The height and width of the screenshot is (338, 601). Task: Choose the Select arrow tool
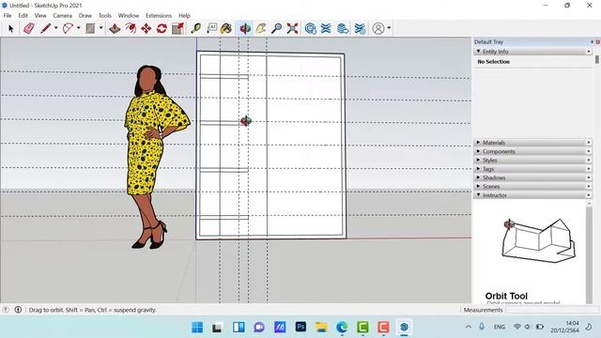coord(10,29)
